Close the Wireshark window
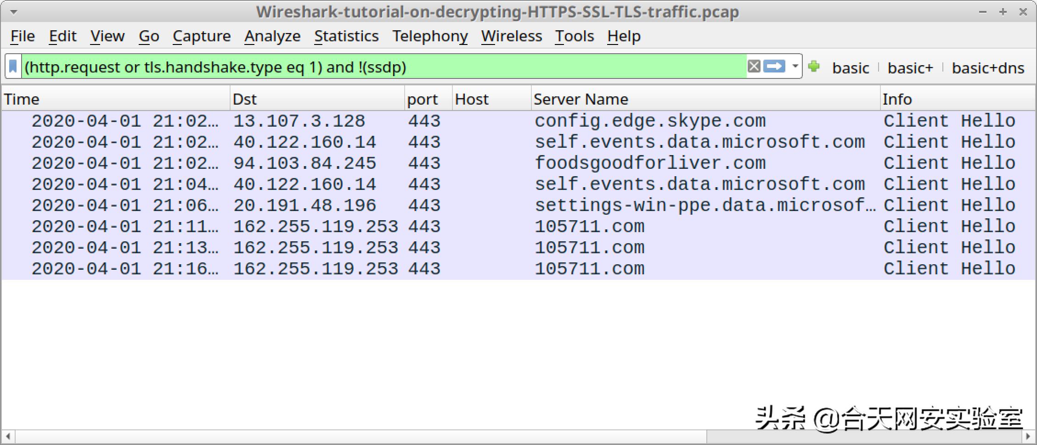The height and width of the screenshot is (445, 1037). click(x=1023, y=12)
